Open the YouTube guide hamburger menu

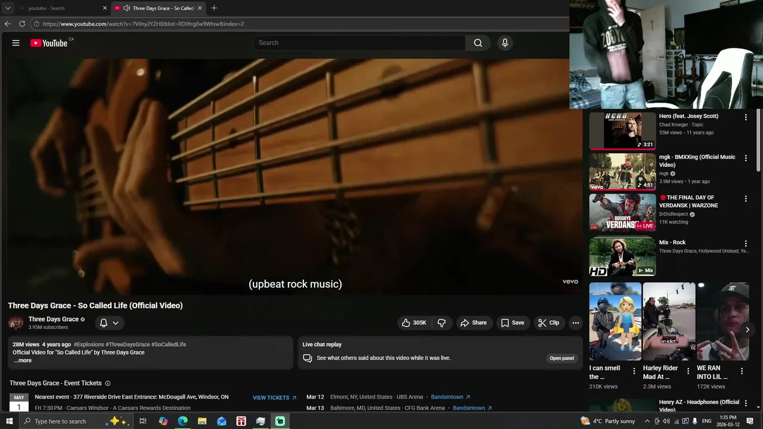(x=16, y=43)
